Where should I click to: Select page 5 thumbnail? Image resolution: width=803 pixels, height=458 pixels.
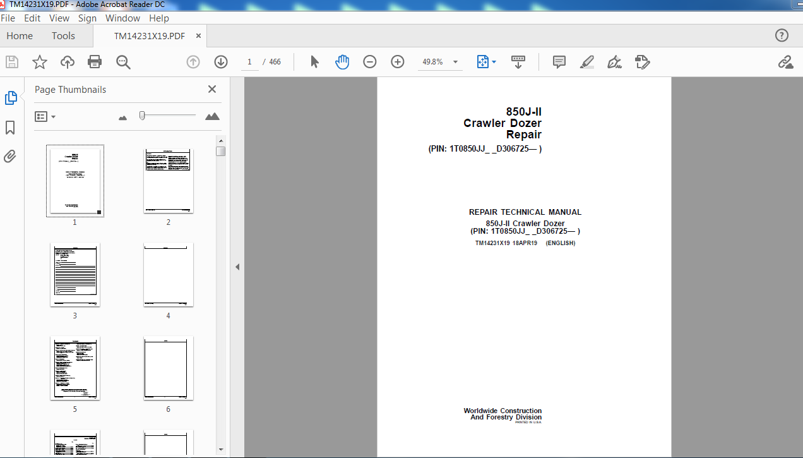74,368
